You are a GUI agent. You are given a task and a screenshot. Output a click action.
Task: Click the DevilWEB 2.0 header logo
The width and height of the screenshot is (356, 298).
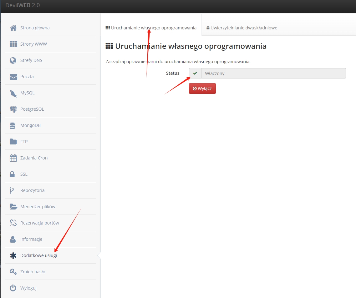point(23,5)
